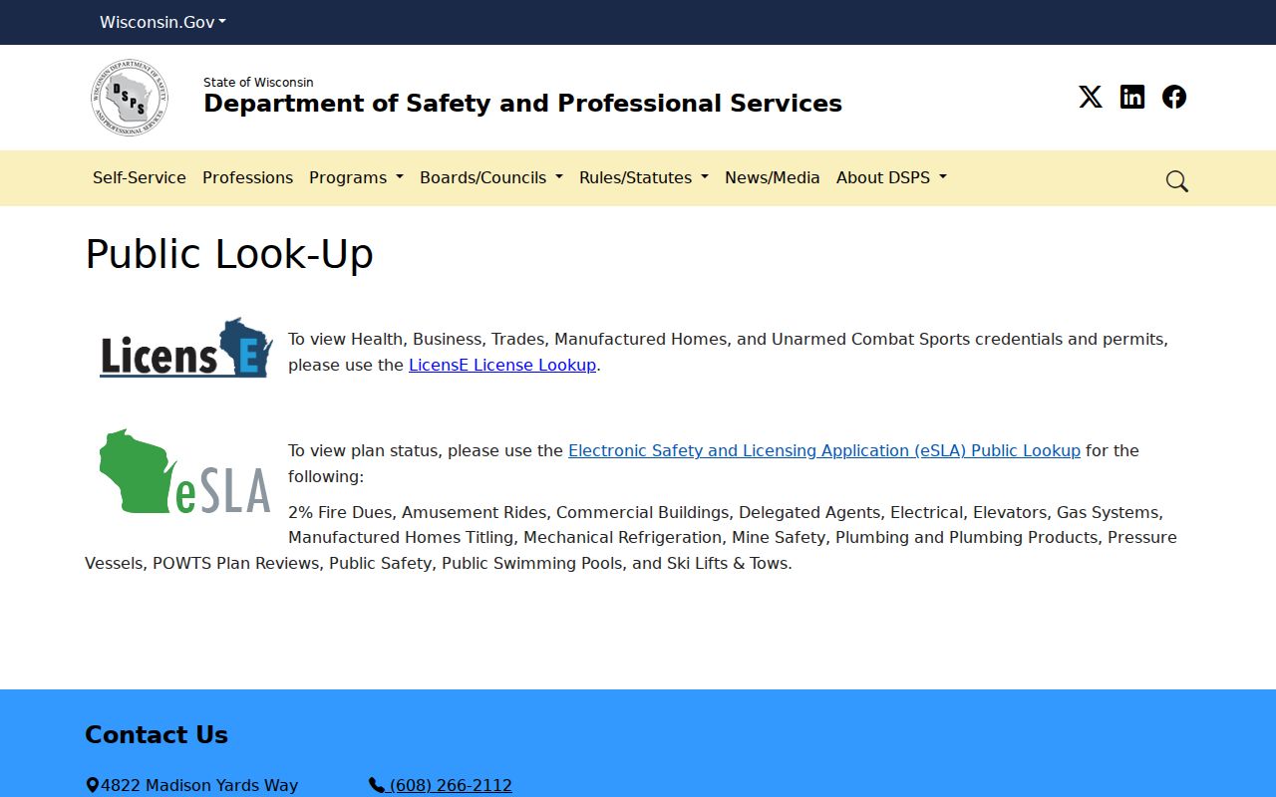Click the map pin icon by address
The width and height of the screenshot is (1276, 797).
[x=92, y=785]
